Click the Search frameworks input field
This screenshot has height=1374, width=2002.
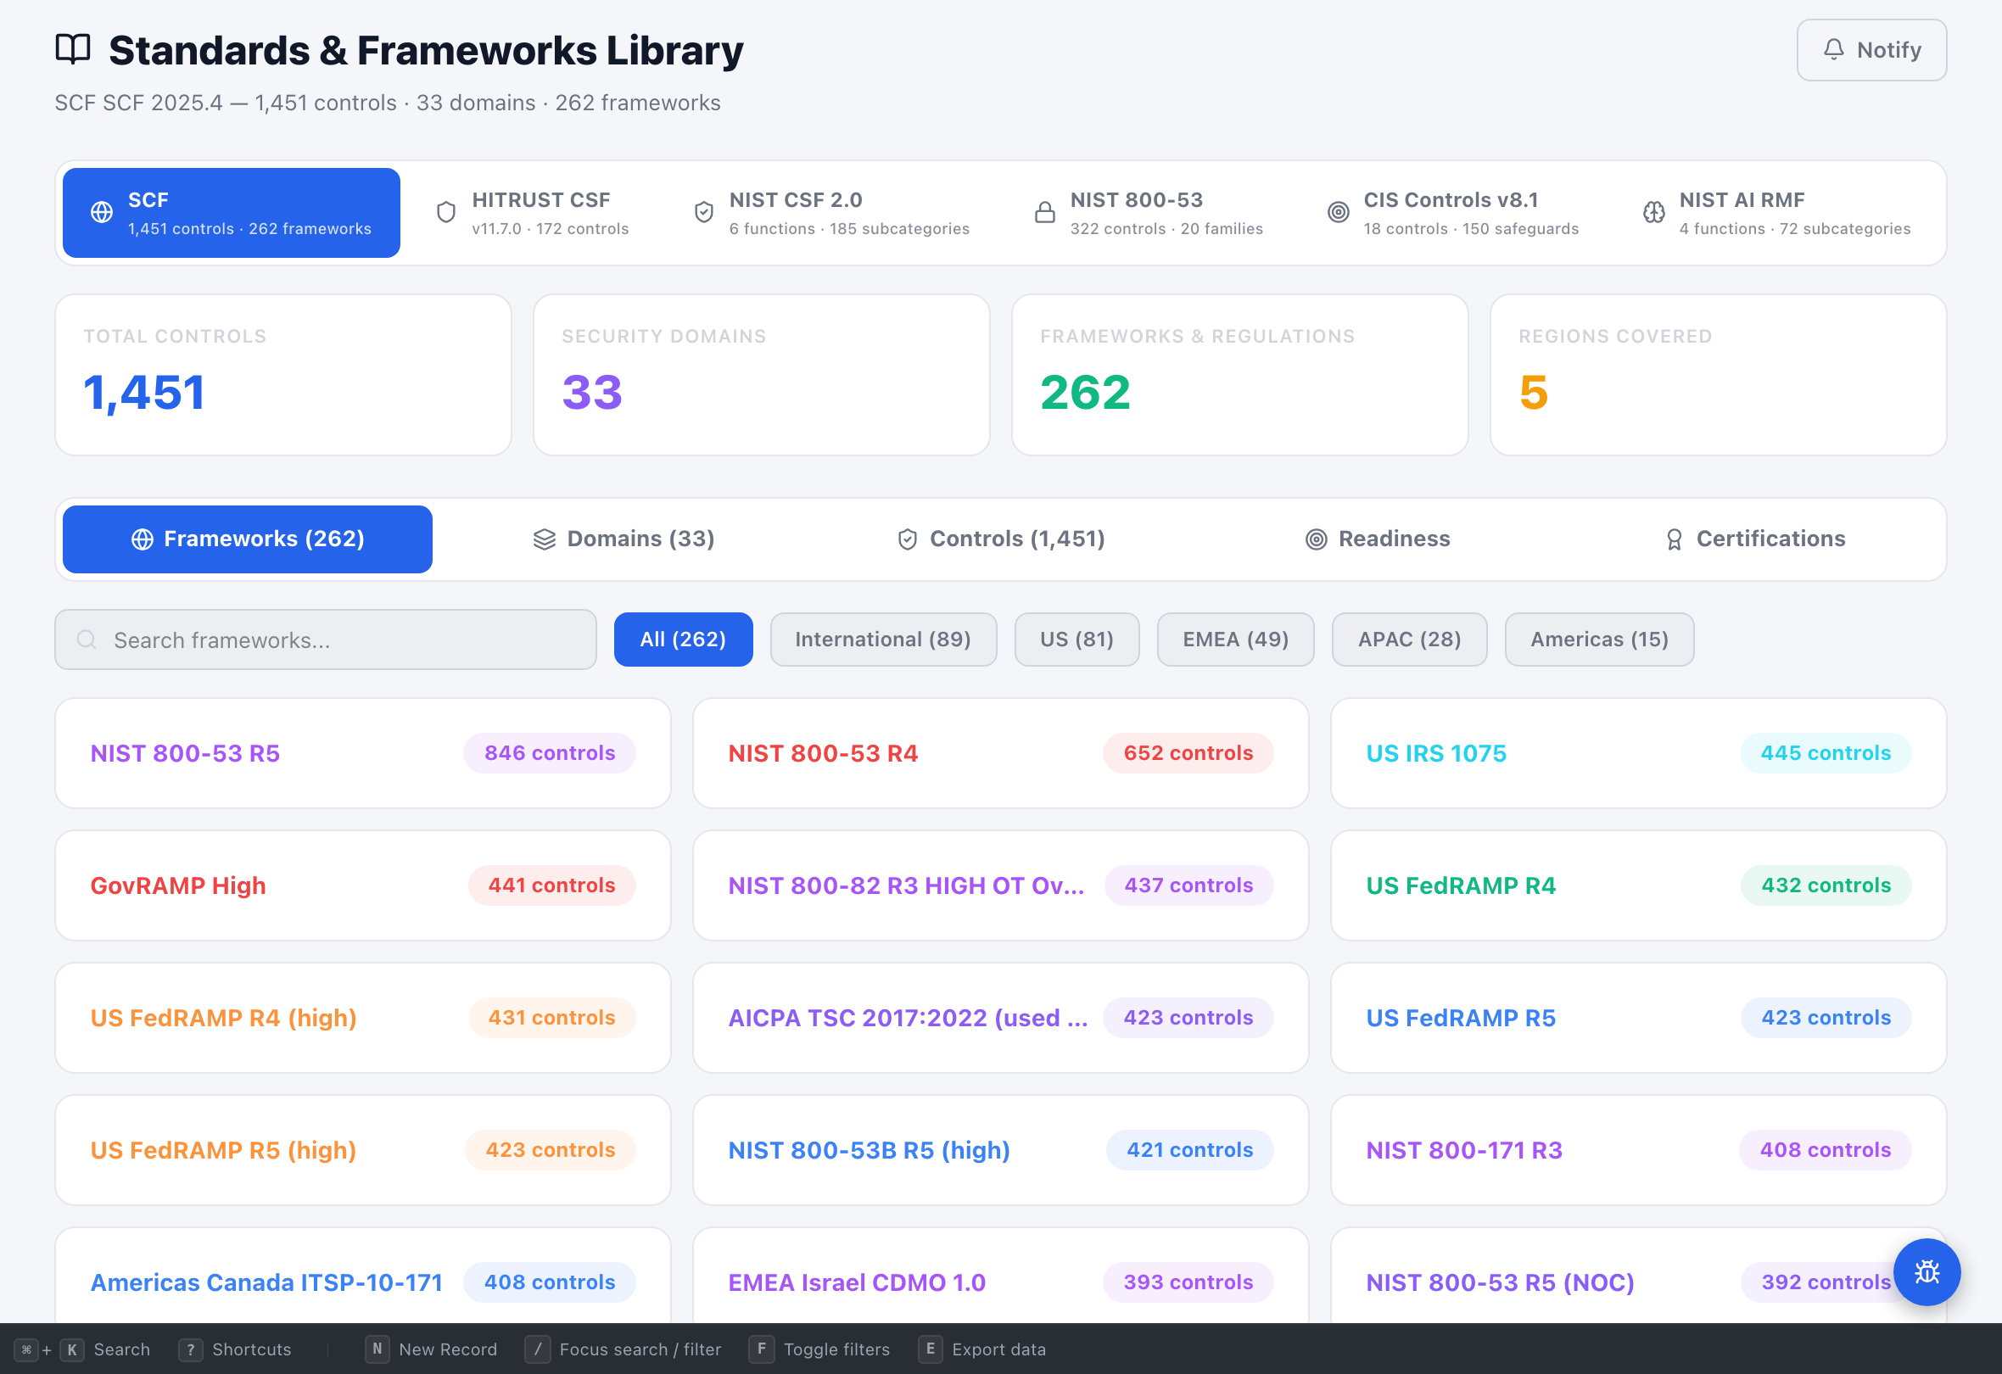(326, 640)
